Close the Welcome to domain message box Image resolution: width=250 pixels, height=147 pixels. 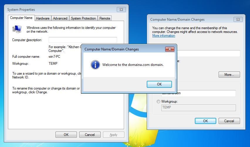pyautogui.click(x=170, y=49)
